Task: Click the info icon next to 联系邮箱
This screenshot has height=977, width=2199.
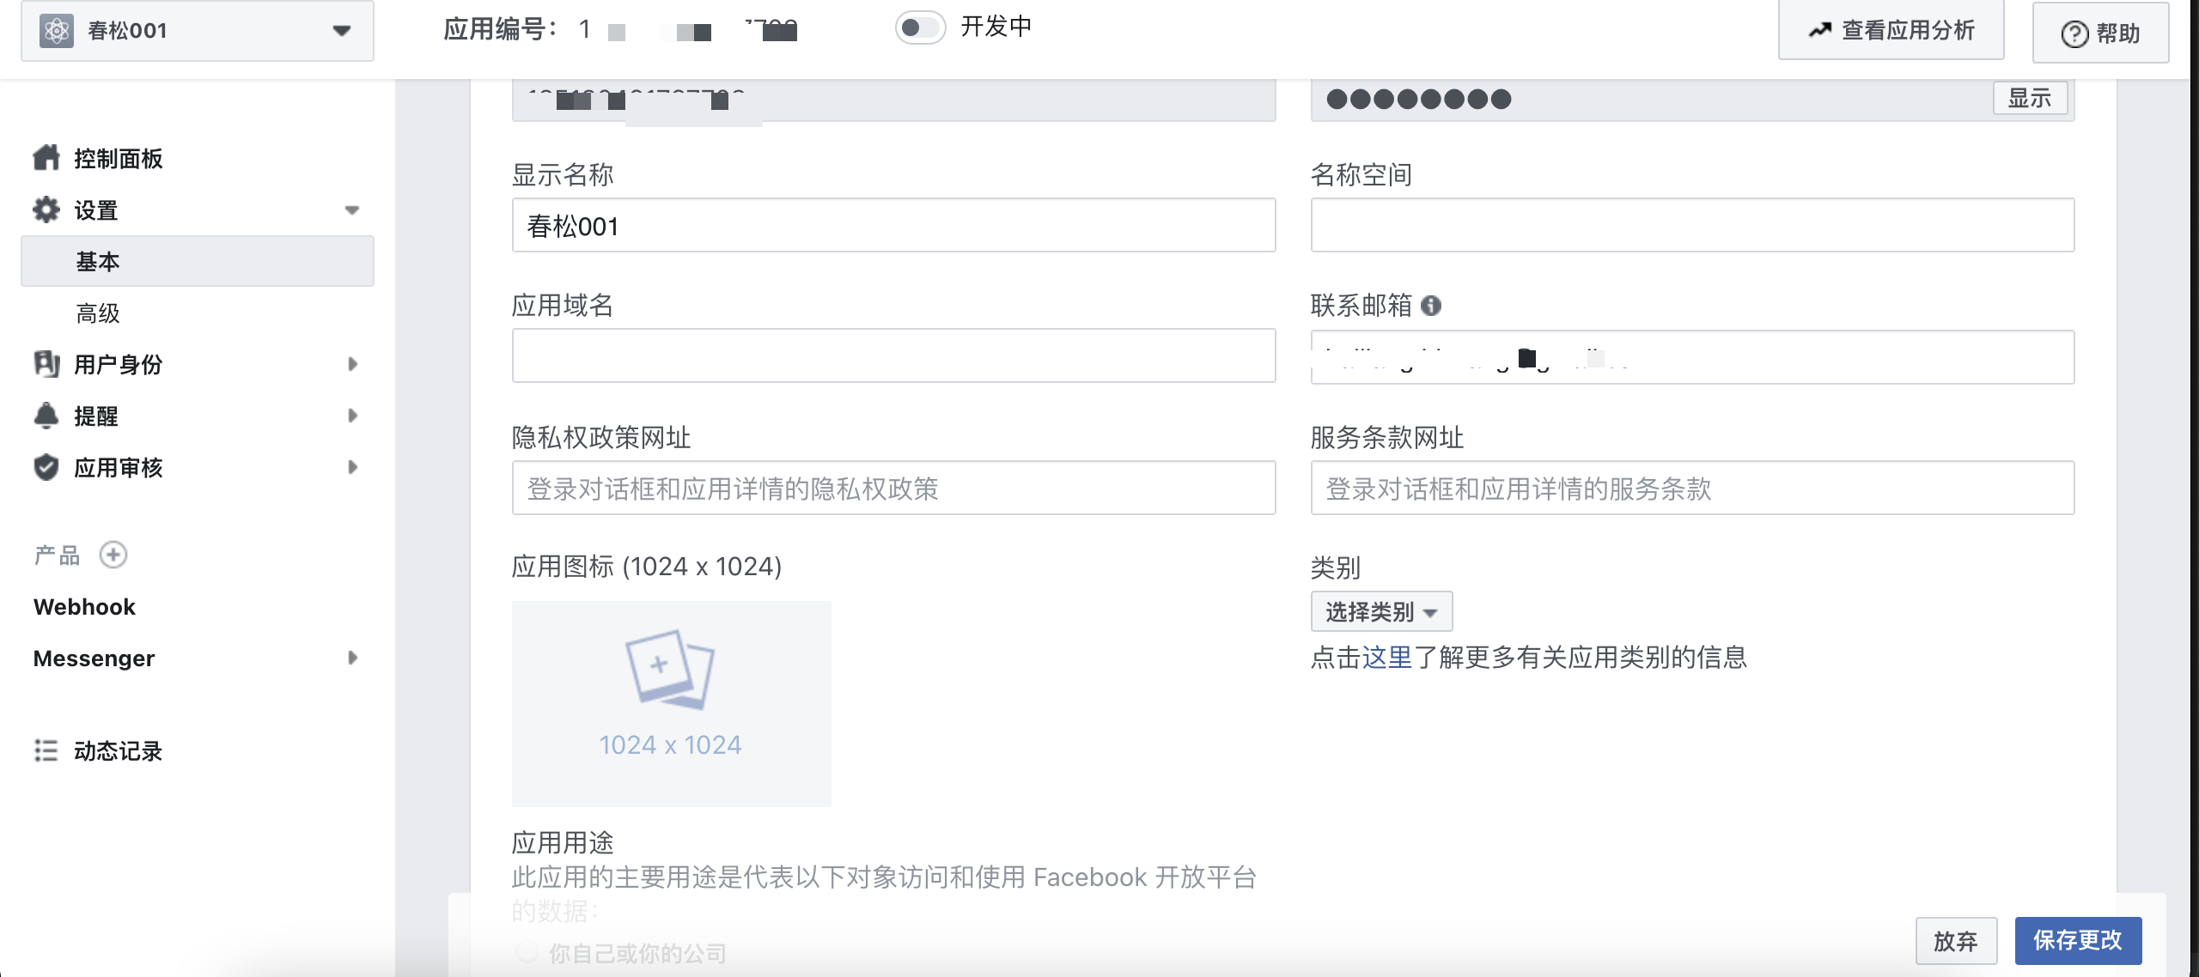Action: [1431, 306]
